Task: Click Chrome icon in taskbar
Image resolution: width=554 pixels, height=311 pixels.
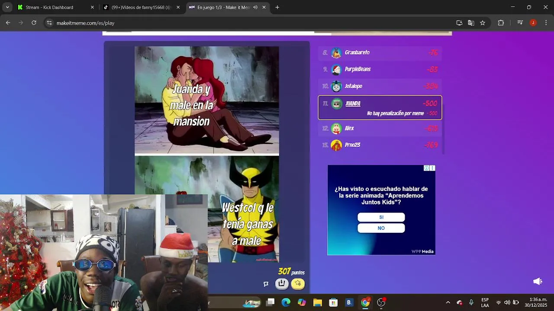Action: [x=365, y=302]
